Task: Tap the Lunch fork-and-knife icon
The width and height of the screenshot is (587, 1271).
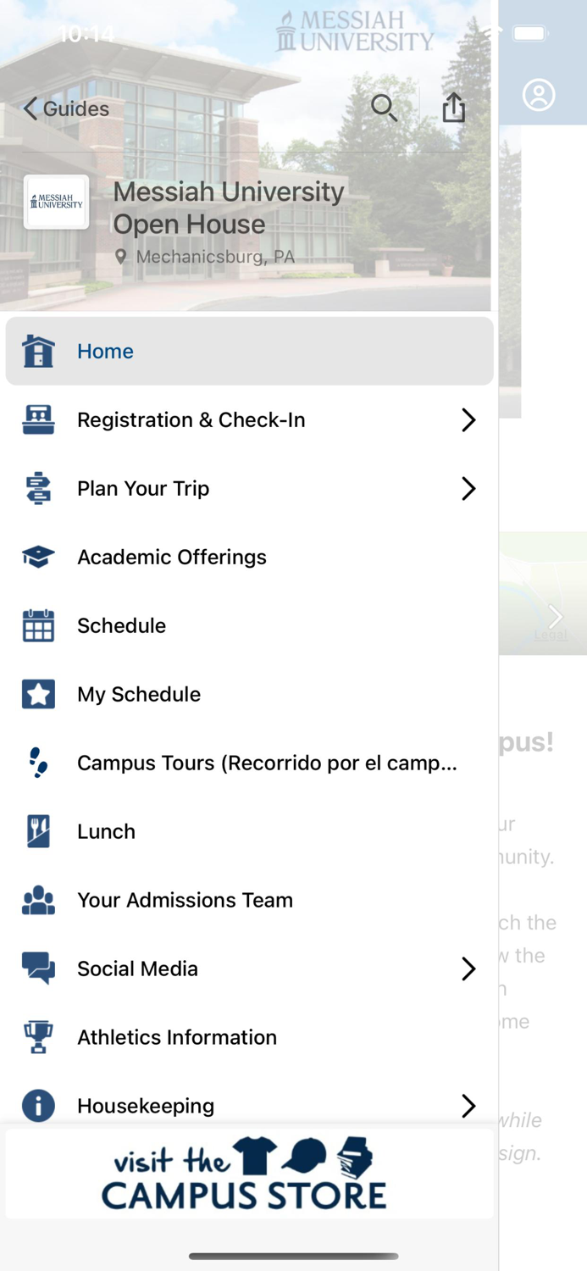Action: click(x=37, y=831)
